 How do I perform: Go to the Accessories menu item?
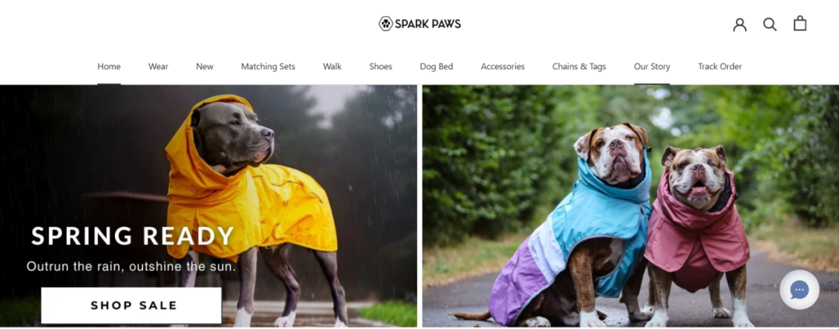(503, 66)
